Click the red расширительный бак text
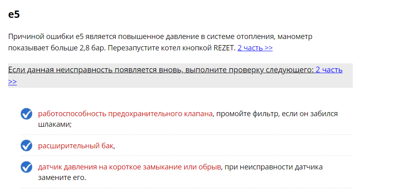 pyautogui.click(x=76, y=146)
